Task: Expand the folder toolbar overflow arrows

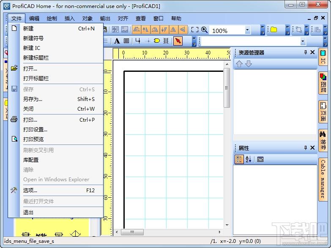Action: (x=287, y=30)
